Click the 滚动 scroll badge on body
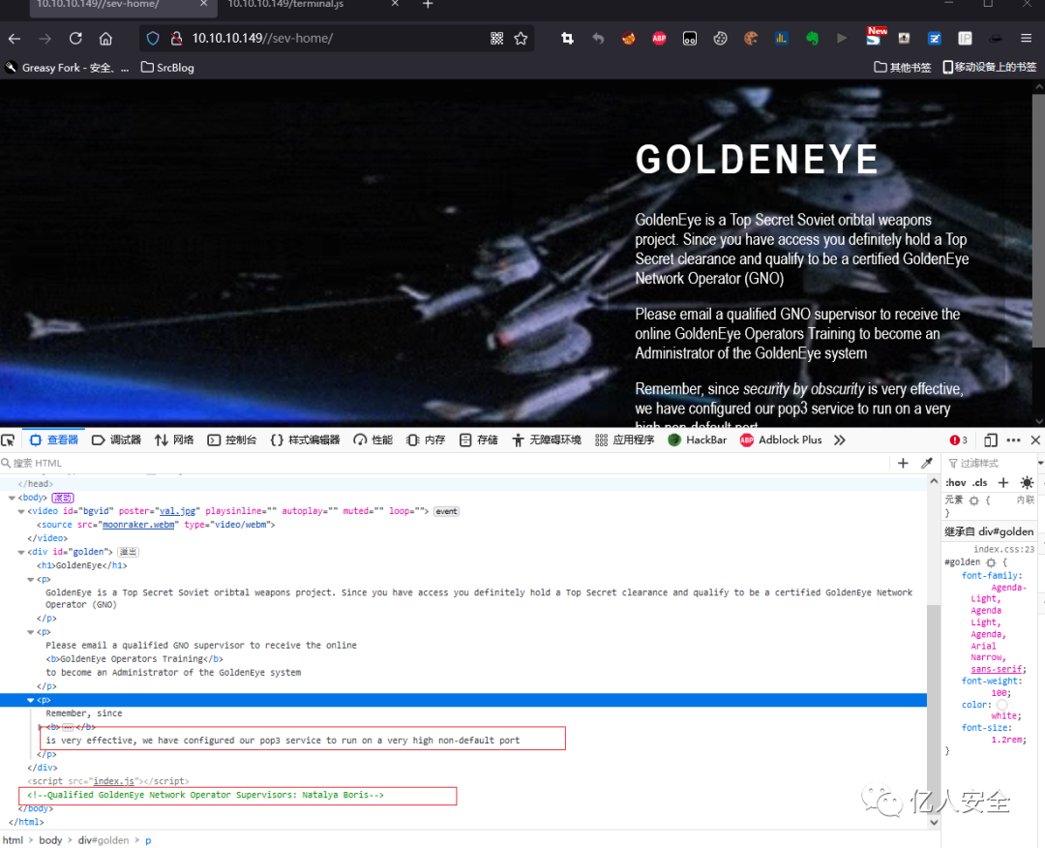1045x848 pixels. coord(63,498)
